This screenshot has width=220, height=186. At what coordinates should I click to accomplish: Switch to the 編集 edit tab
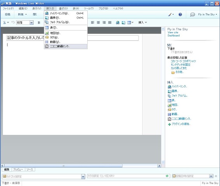(7, 169)
